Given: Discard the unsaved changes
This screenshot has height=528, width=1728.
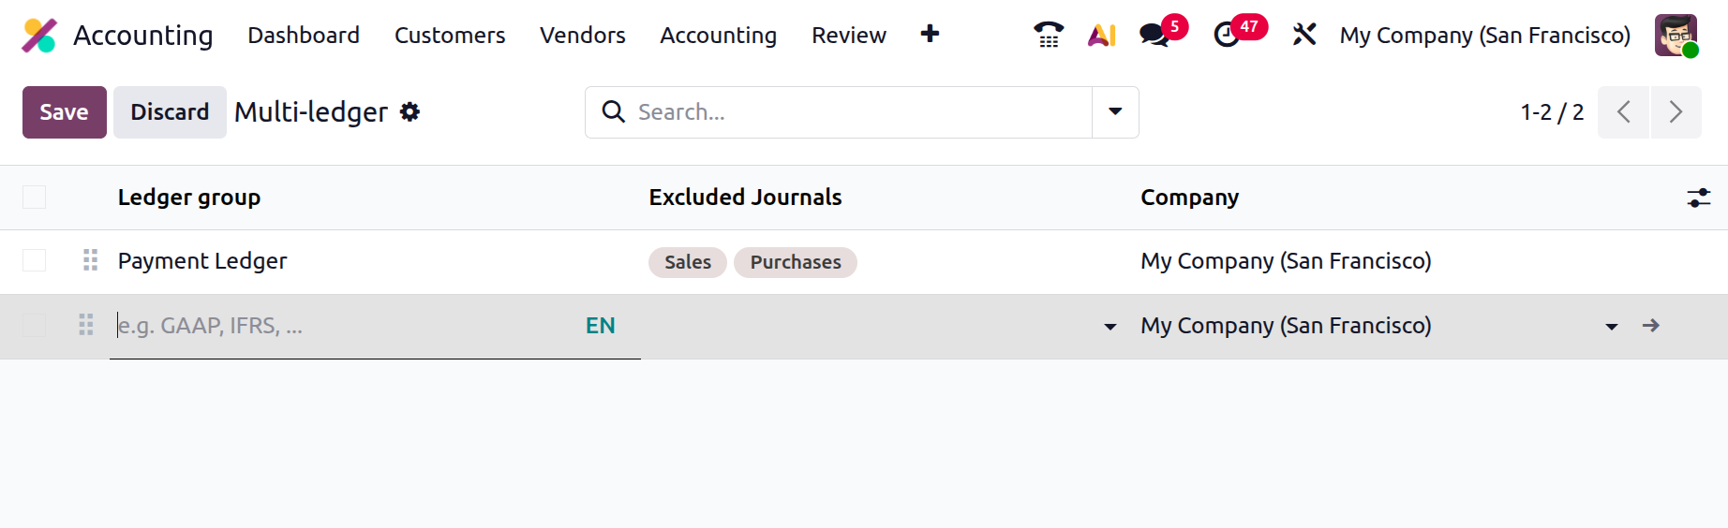Looking at the screenshot, I should (x=170, y=112).
